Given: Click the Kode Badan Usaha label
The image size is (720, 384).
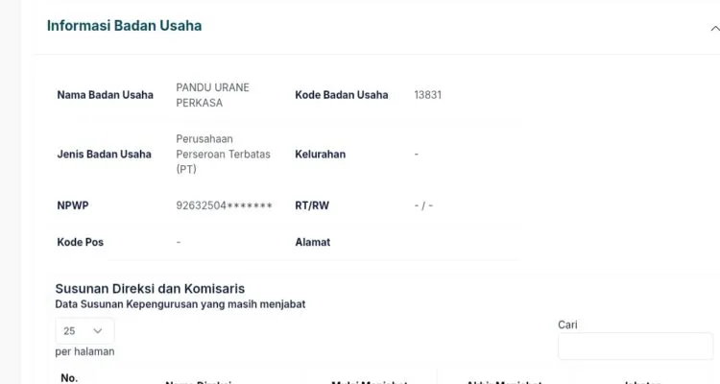Looking at the screenshot, I should pyautogui.click(x=341, y=95).
